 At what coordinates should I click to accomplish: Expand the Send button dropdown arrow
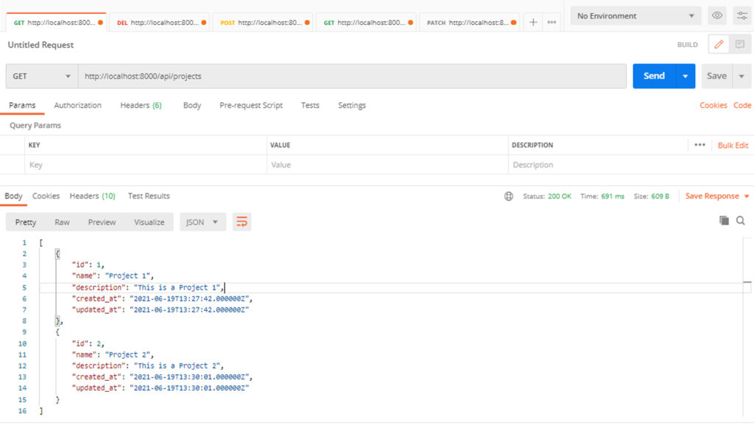[x=686, y=76]
